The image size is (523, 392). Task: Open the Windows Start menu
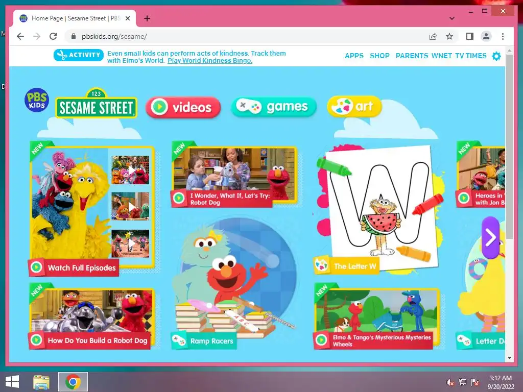(12, 382)
